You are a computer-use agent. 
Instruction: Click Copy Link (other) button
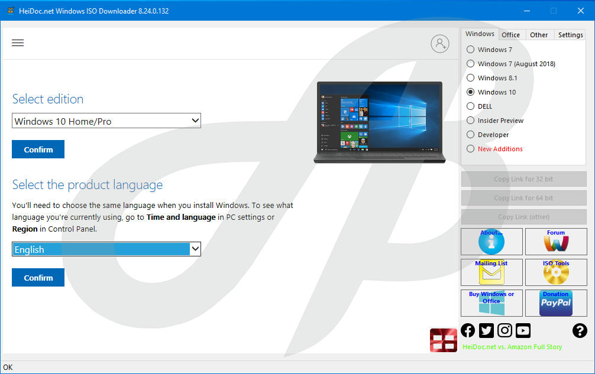523,217
